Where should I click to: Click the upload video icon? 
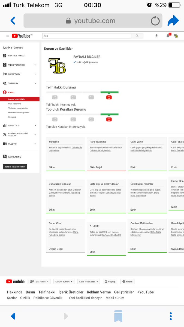[156, 36]
